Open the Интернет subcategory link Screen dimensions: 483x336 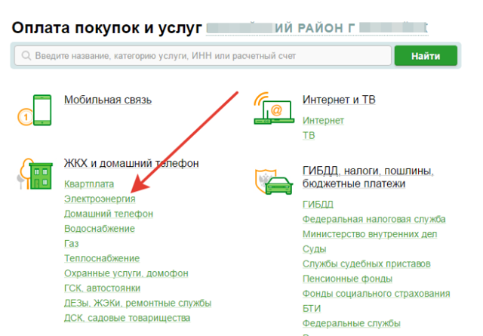(x=323, y=121)
